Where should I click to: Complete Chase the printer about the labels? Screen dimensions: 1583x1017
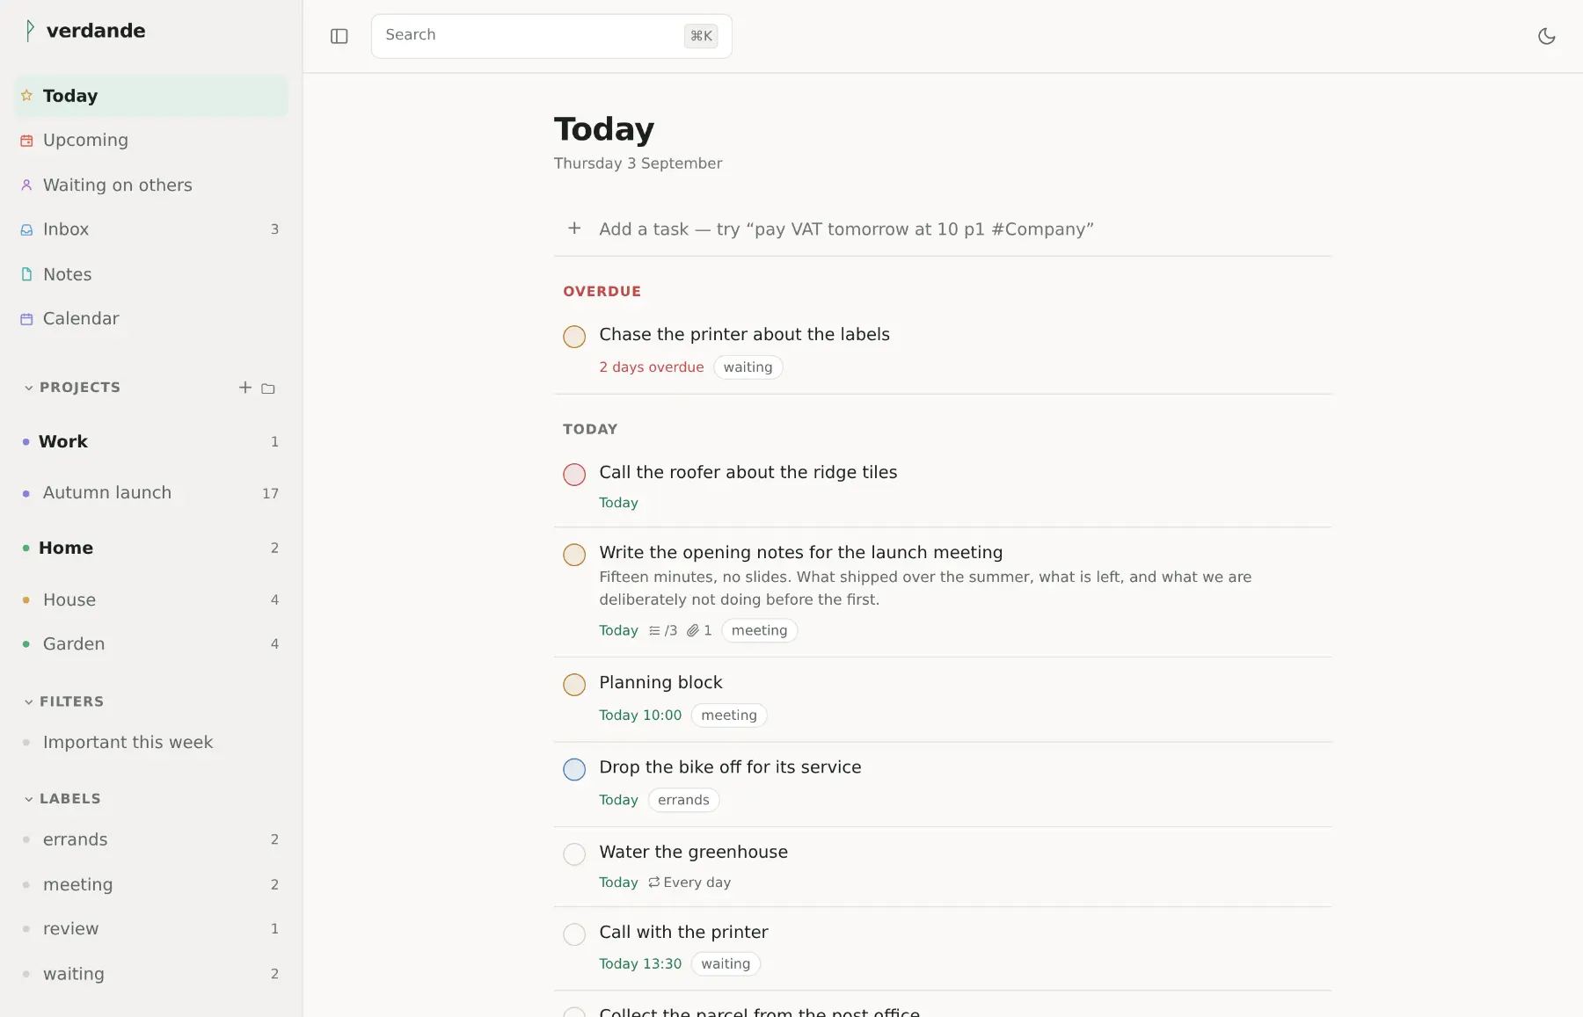[x=574, y=337]
